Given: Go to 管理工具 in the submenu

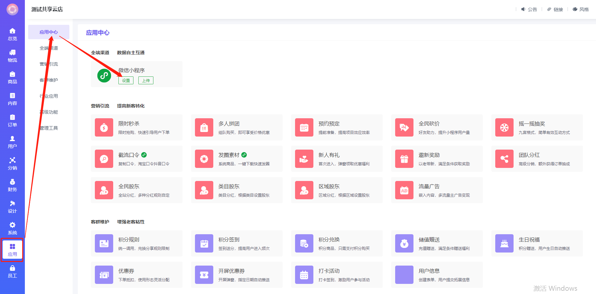Looking at the screenshot, I should [x=49, y=128].
